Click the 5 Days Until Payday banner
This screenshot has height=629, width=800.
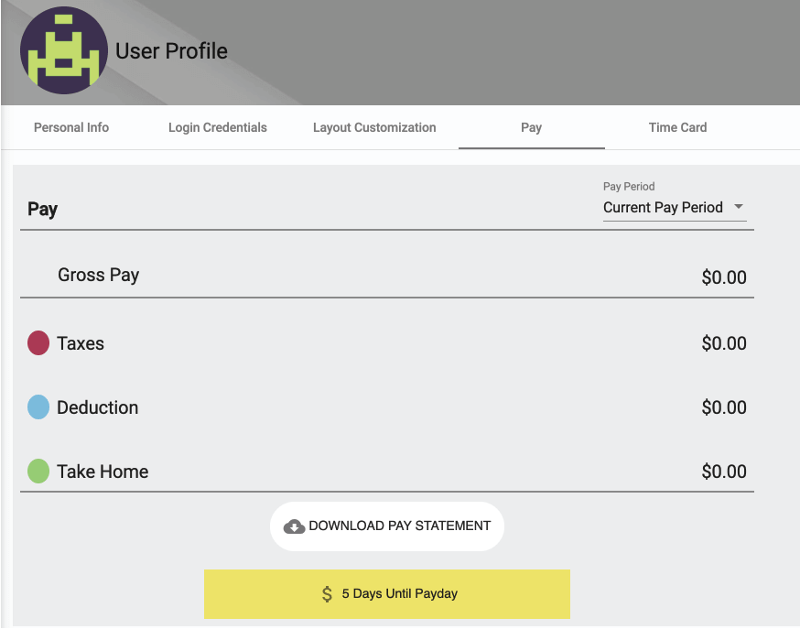coord(387,594)
